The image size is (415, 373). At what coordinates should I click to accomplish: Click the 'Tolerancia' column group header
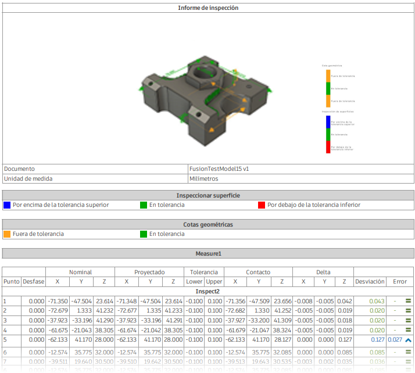click(204, 272)
